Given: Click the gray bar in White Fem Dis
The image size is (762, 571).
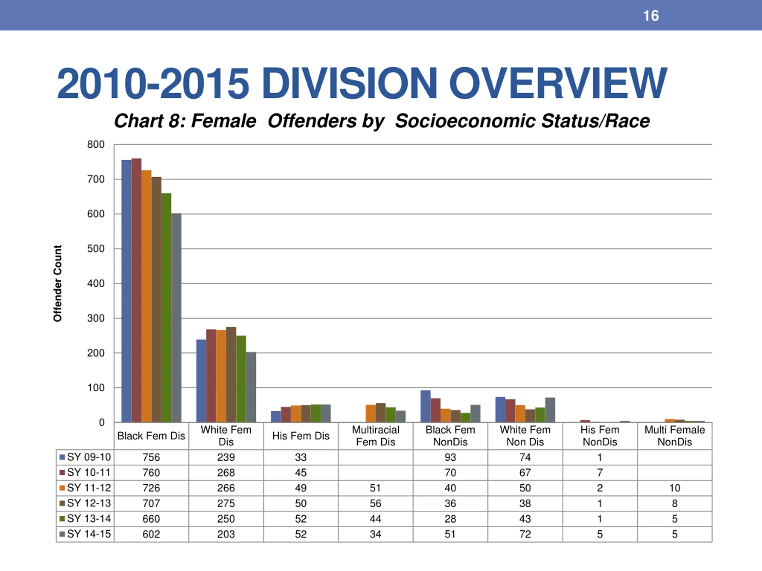Looking at the screenshot, I should coord(251,387).
